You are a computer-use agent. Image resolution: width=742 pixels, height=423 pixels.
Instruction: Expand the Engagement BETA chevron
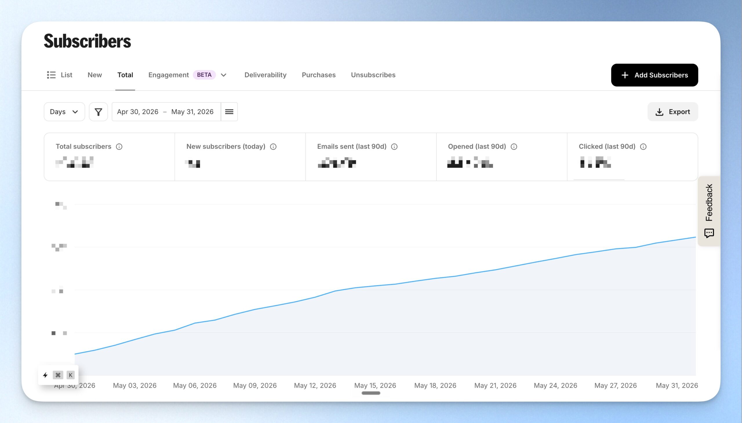point(223,75)
